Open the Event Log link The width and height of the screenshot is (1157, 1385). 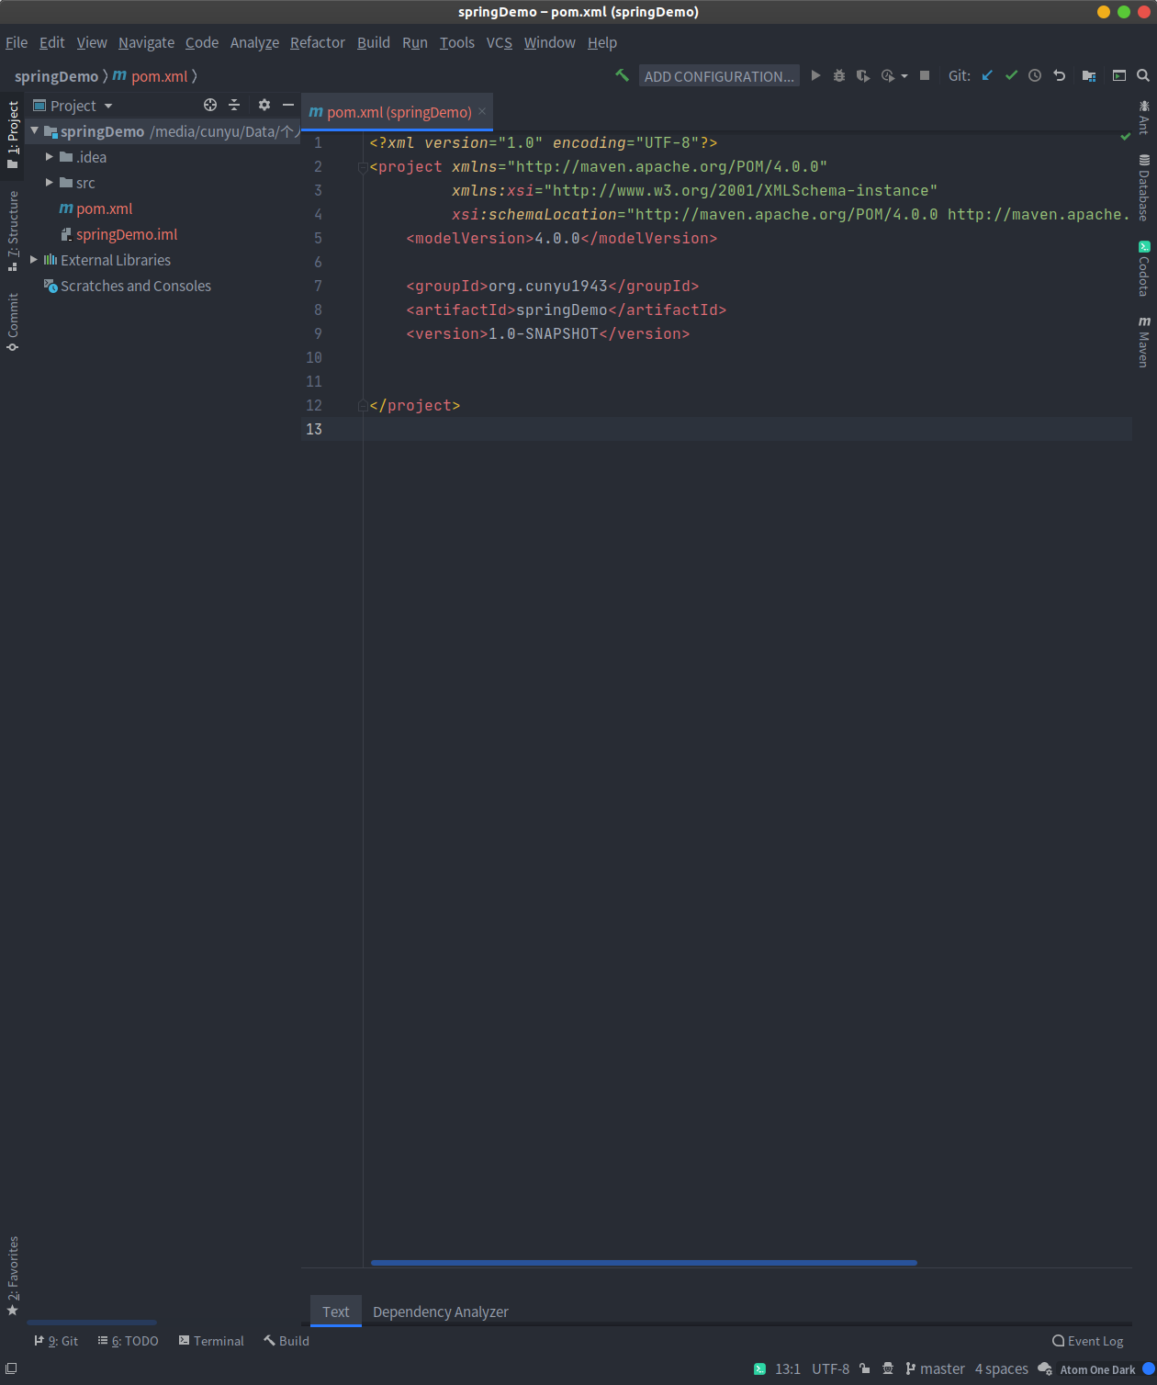click(1095, 1341)
